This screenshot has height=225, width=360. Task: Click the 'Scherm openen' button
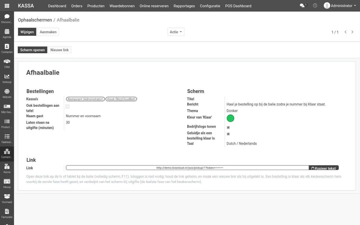pyautogui.click(x=32, y=50)
